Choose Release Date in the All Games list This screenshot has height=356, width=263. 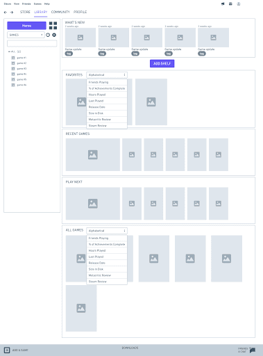click(107, 263)
